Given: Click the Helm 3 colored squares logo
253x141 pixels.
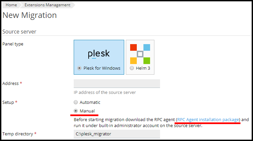Looking at the screenshot, I should point(140,54).
